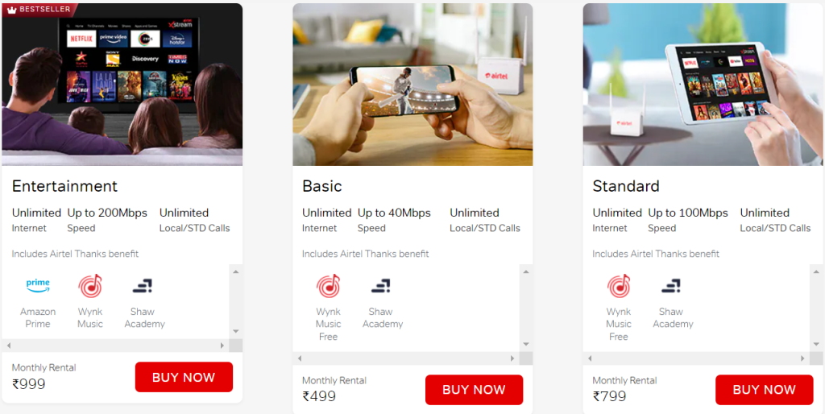Click Shaw Academy icon in Entertainment plan
Image resolution: width=825 pixels, height=414 pixels.
143,286
